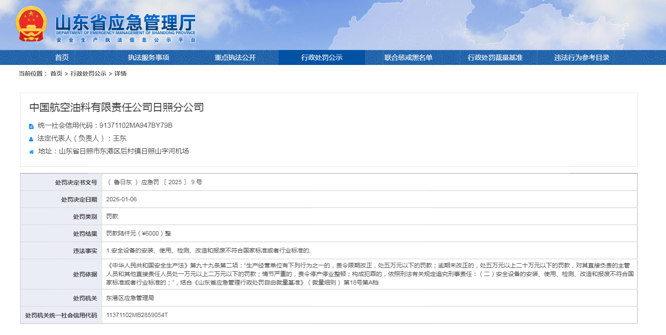Screen dimensions: 666x335
Task: Click the home icon beside 地址
Action: point(31,152)
